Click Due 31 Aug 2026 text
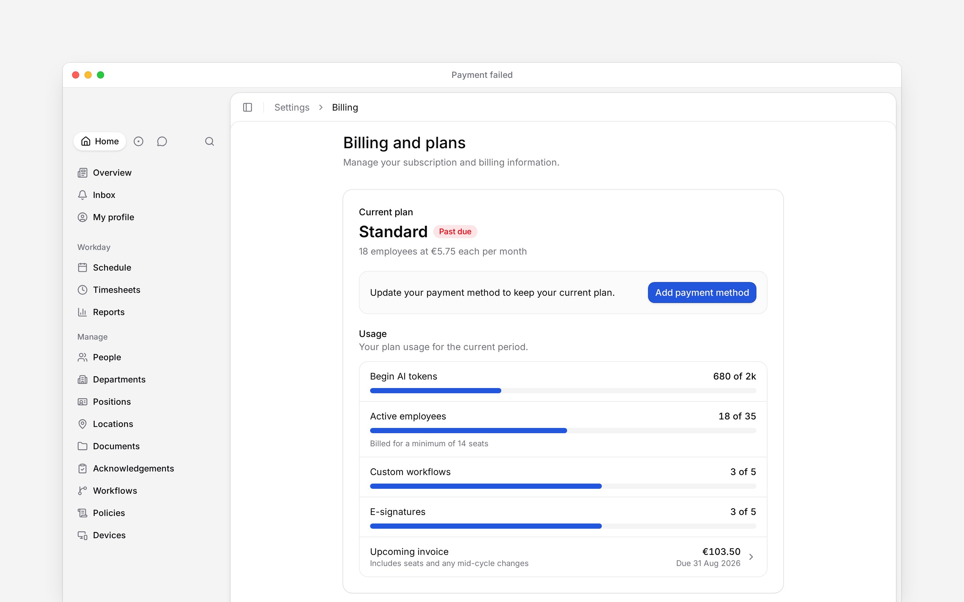The image size is (964, 602). tap(708, 563)
